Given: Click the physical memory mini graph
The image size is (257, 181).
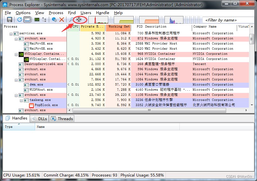Looking at the screenshot, I should 149,20.
